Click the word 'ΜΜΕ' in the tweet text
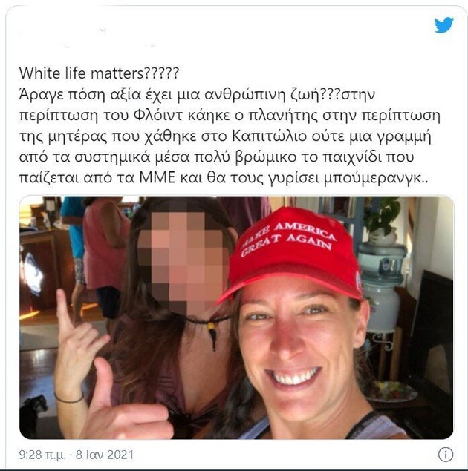This screenshot has width=468, height=471. point(157,178)
